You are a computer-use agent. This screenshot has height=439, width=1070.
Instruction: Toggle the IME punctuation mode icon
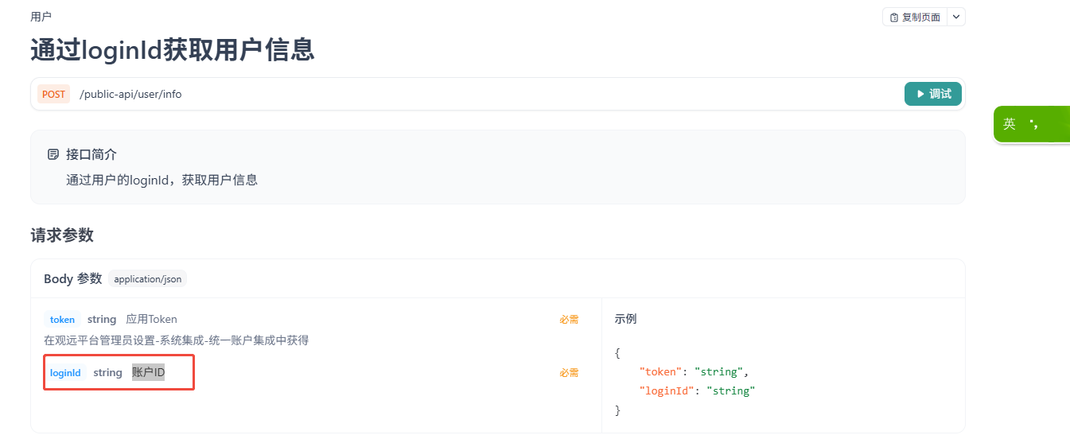(1034, 124)
